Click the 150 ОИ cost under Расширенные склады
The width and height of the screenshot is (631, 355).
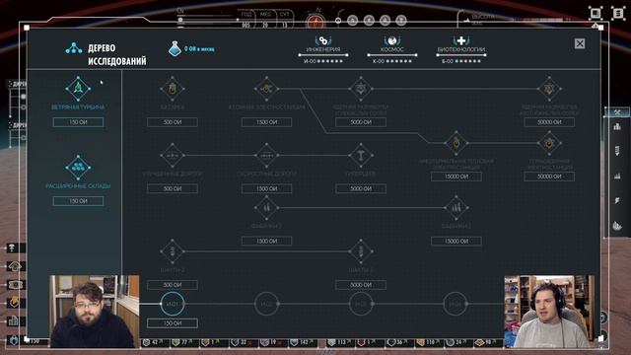pyautogui.click(x=78, y=201)
